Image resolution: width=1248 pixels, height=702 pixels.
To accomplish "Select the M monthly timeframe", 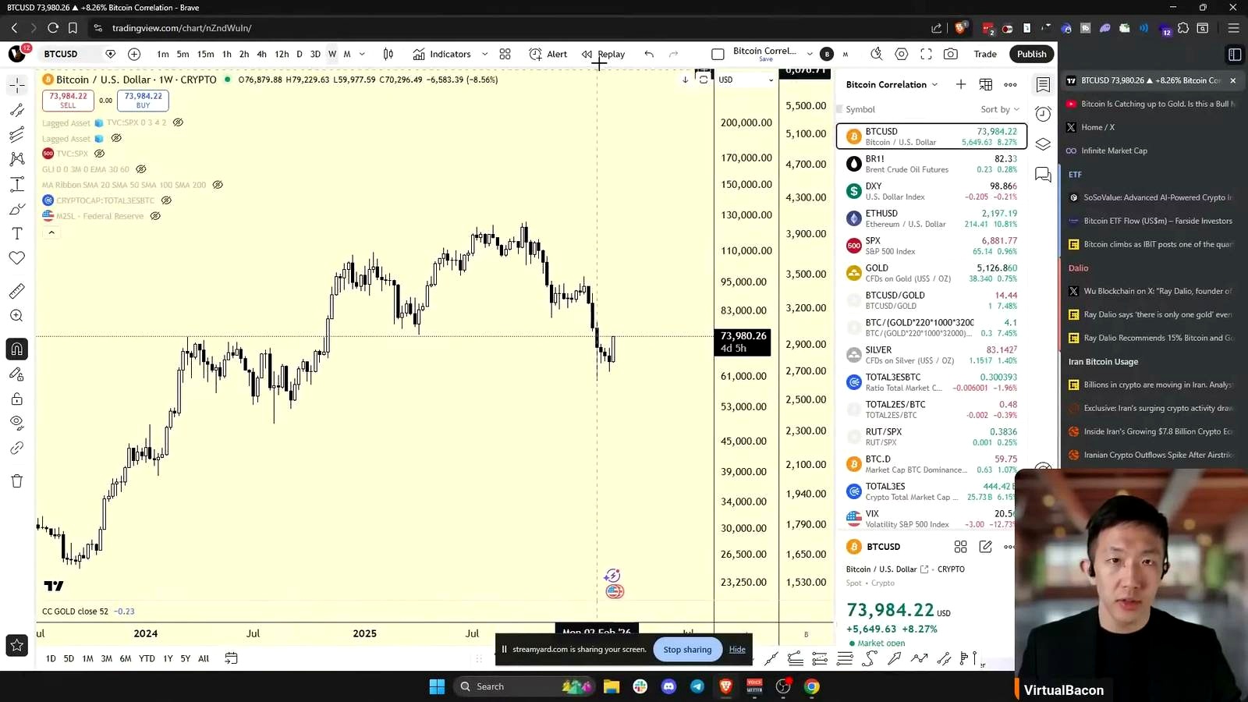I will coord(347,54).
